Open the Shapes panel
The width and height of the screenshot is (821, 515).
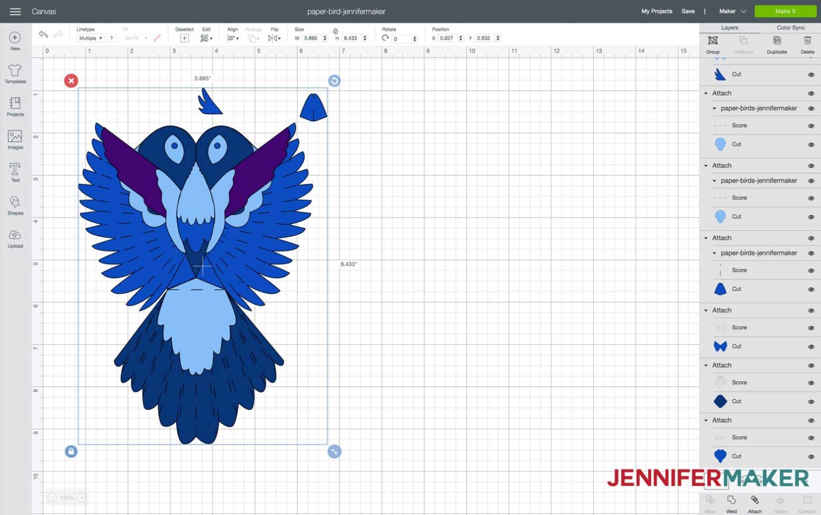pos(15,206)
